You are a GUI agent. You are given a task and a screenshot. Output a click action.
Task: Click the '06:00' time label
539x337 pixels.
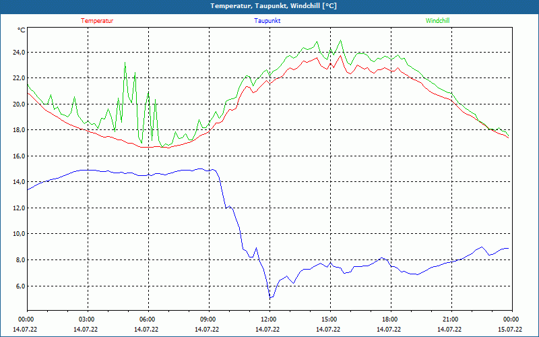point(148,319)
